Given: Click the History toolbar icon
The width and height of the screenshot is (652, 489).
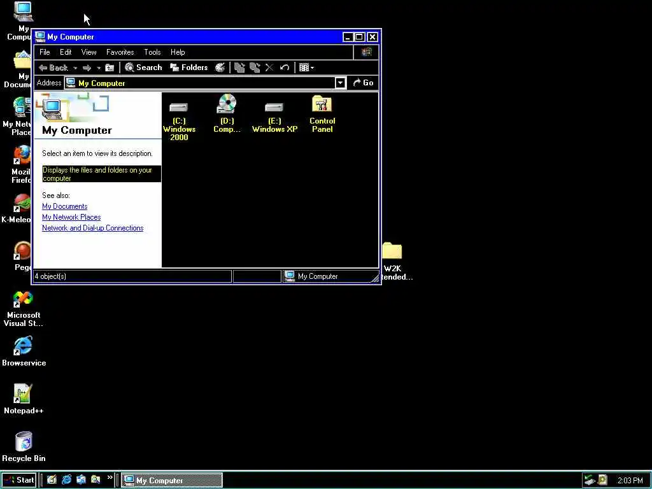Looking at the screenshot, I should coord(220,67).
